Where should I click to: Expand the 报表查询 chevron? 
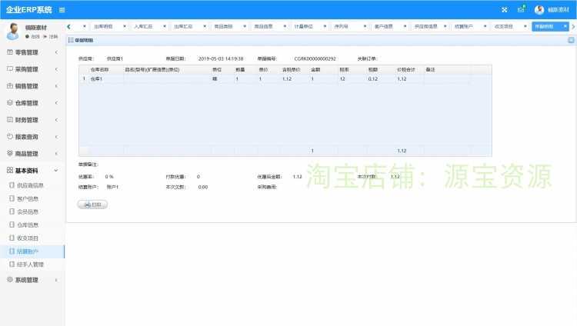click(56, 137)
